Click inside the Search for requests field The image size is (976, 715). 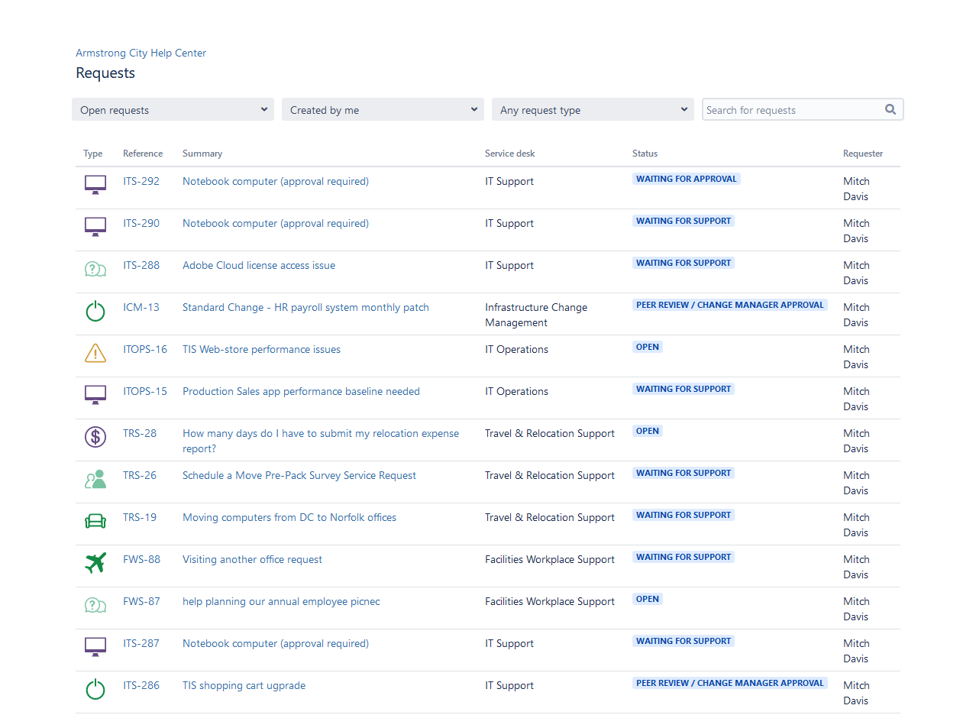787,109
